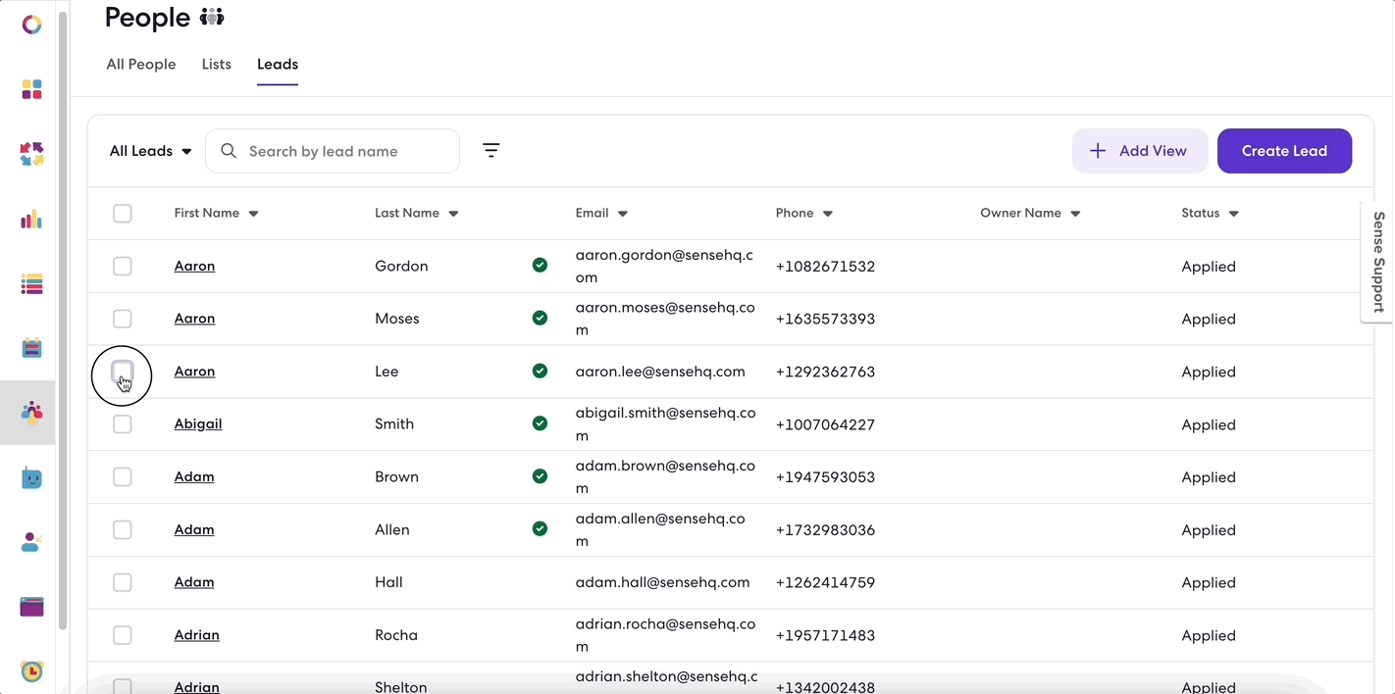The width and height of the screenshot is (1395, 694).
Task: Switch to the All People tab
Action: pos(141,64)
